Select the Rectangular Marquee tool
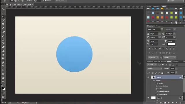Image resolution: width=185 pixels, height=104 pixels. coord(3,13)
